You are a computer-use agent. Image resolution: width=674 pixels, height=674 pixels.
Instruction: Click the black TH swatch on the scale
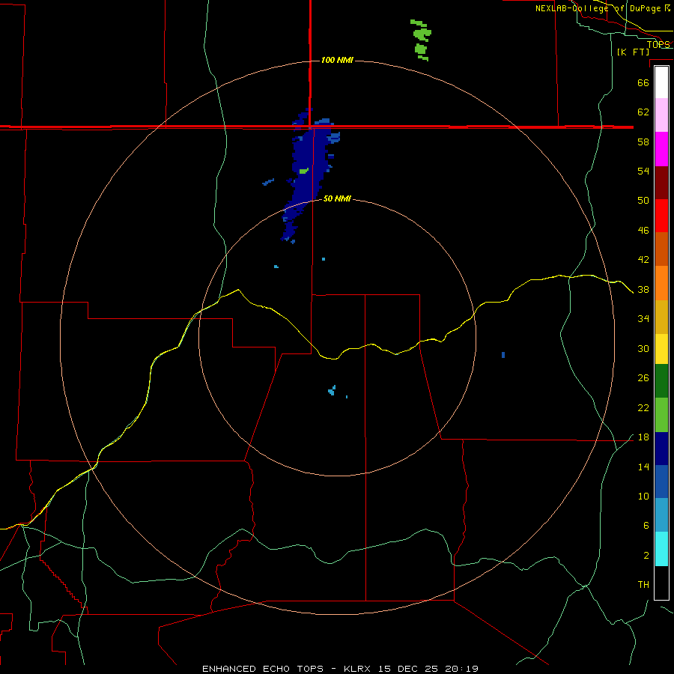tap(661, 583)
